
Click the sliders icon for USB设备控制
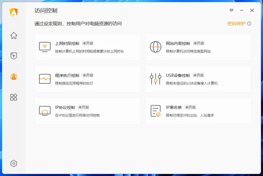pyautogui.click(x=155, y=79)
